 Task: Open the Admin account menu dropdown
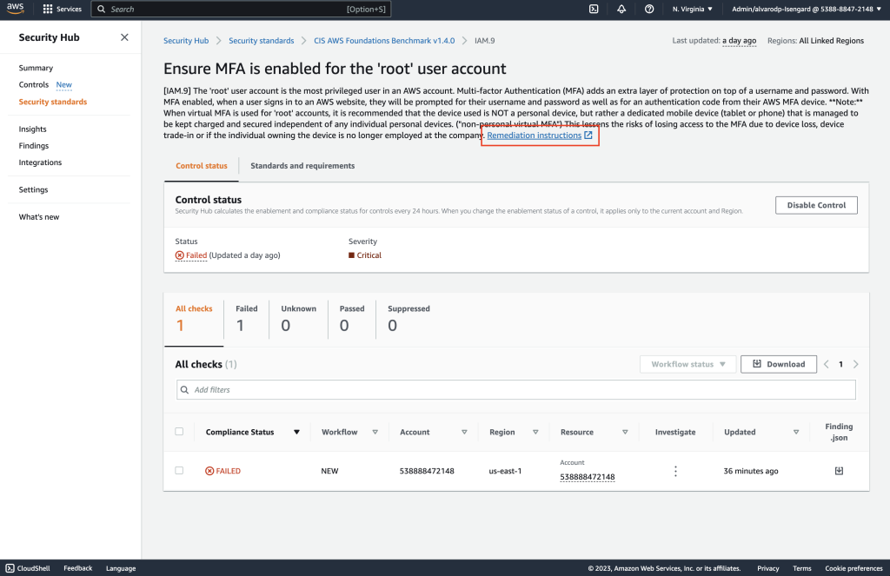[x=806, y=9]
